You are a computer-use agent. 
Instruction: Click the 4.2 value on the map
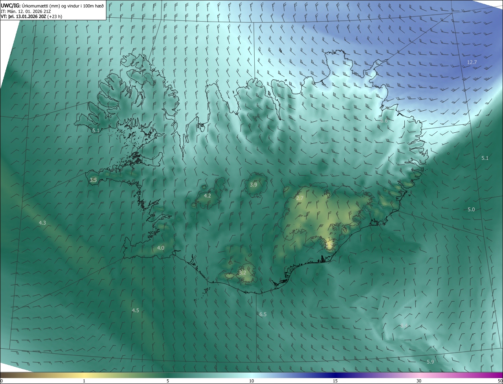coord(207,196)
